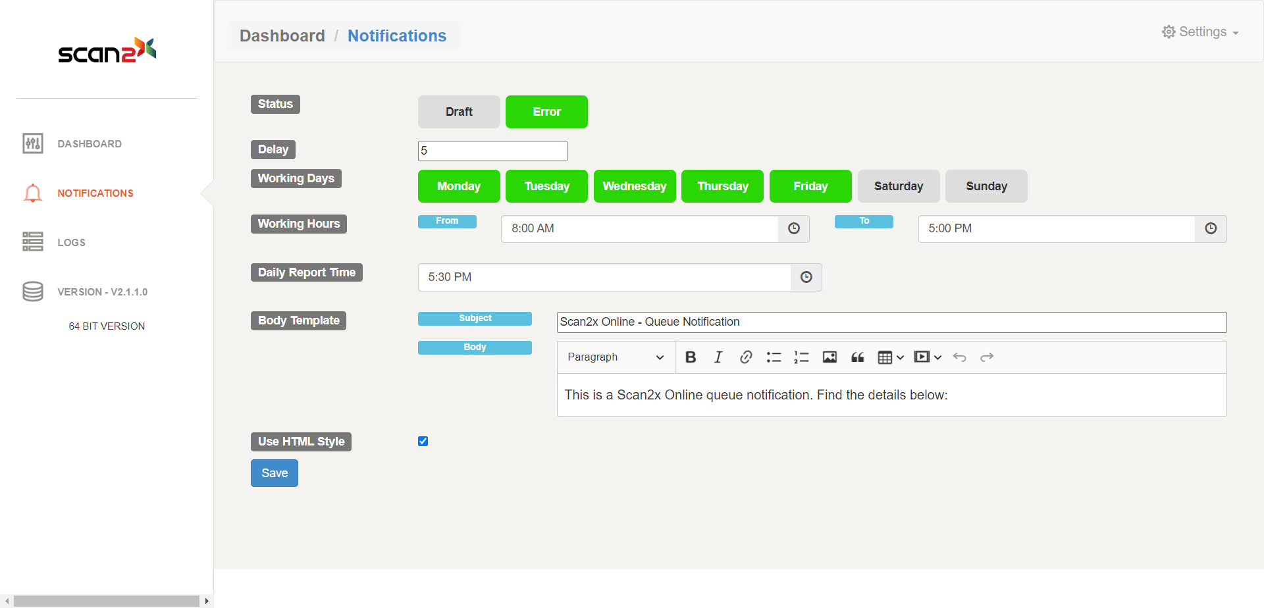Click the Dashboard breadcrumb link
The image size is (1264, 608).
pyautogui.click(x=282, y=36)
